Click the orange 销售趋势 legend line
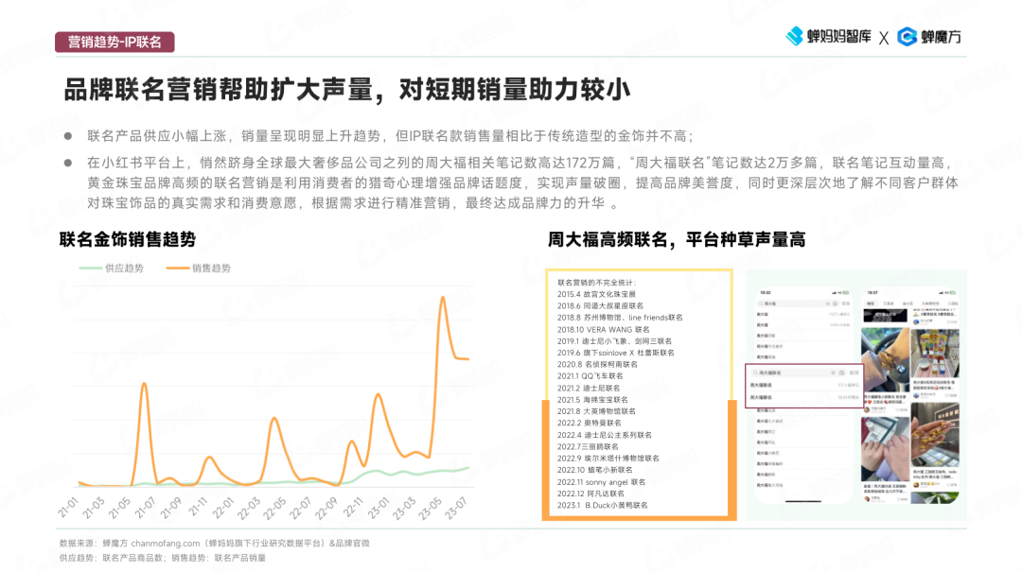Viewport: 1022px width, 572px height. point(177,268)
